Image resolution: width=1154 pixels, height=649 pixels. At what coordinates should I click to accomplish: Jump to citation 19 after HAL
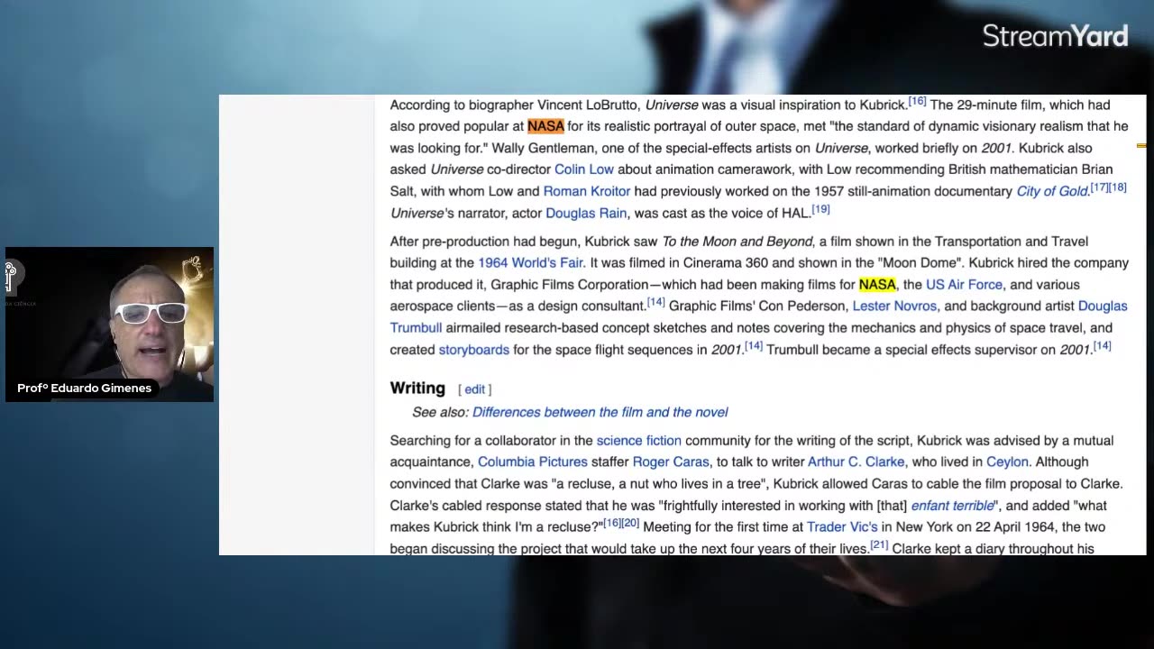click(x=820, y=210)
